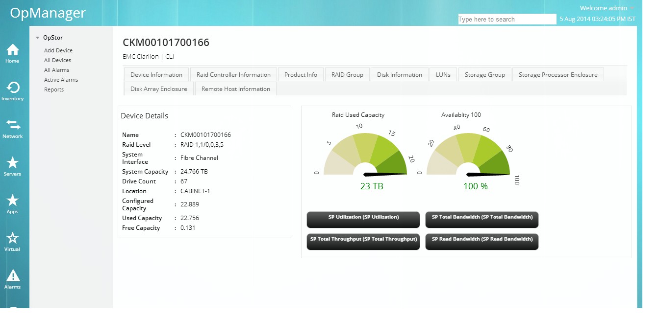This screenshot has height=313, width=659.
Task: Click the EMC Clariion | CLI subtitle
Action: click(148, 56)
